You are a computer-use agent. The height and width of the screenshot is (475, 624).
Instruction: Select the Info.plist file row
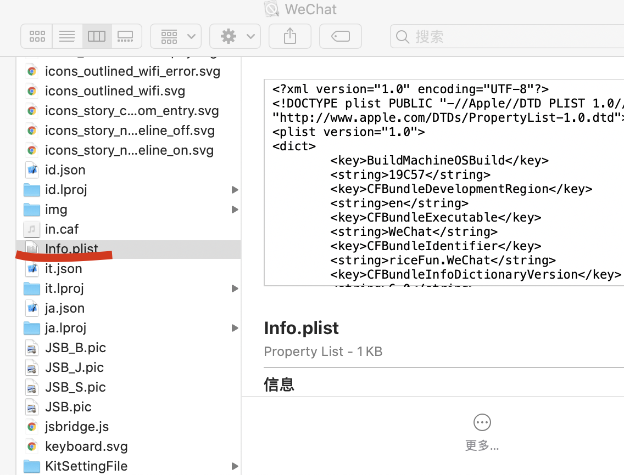click(129, 249)
